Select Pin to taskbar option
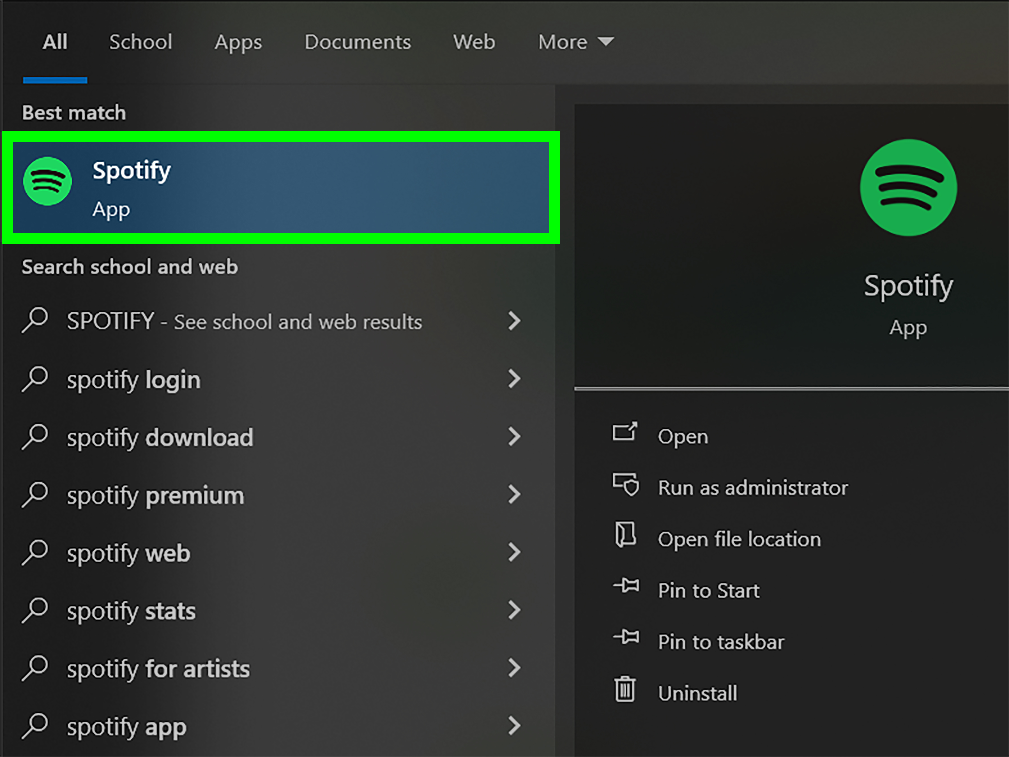The image size is (1009, 757). [721, 642]
